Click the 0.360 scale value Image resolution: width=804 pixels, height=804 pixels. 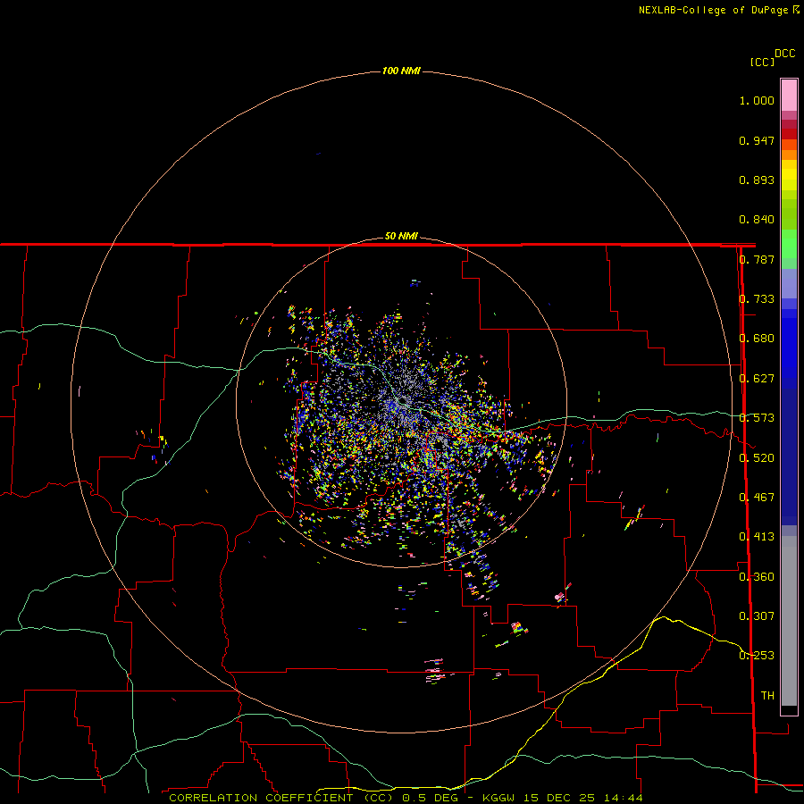[757, 577]
